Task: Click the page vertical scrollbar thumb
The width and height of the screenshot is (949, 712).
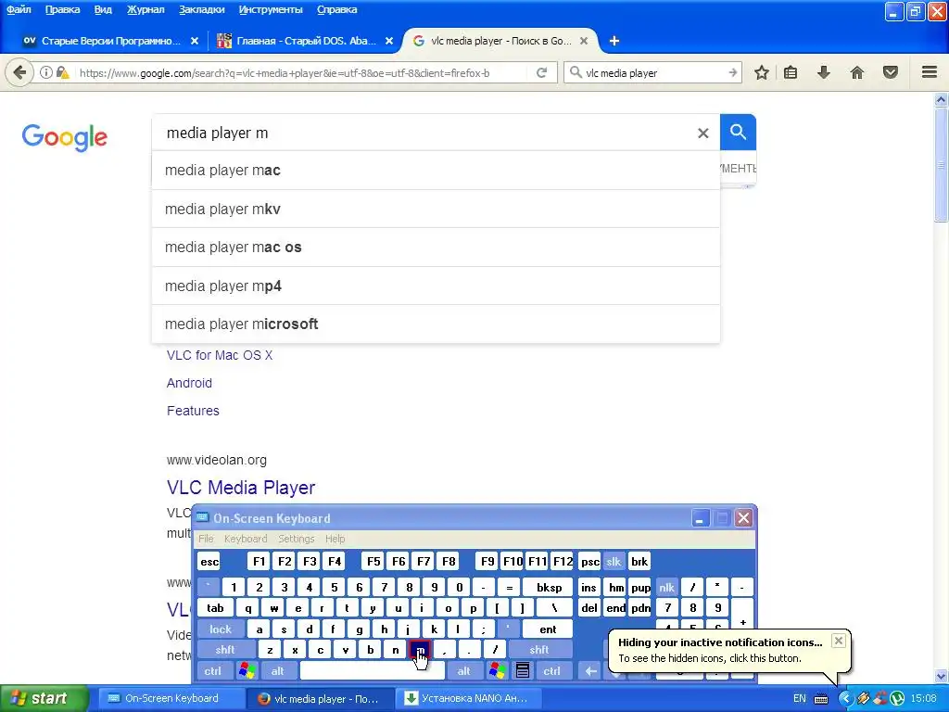Action: point(941,165)
